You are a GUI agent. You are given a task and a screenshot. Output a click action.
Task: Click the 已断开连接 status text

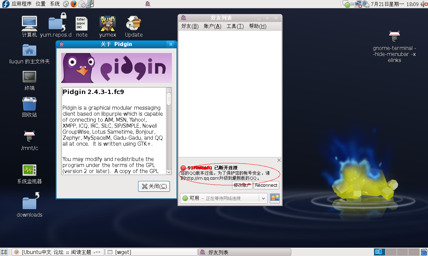pyautogui.click(x=226, y=168)
